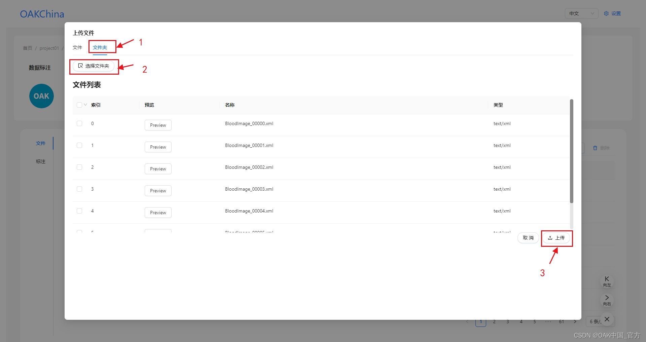The width and height of the screenshot is (646, 342).
Task: Go to pagination page 4
Action: point(521,321)
